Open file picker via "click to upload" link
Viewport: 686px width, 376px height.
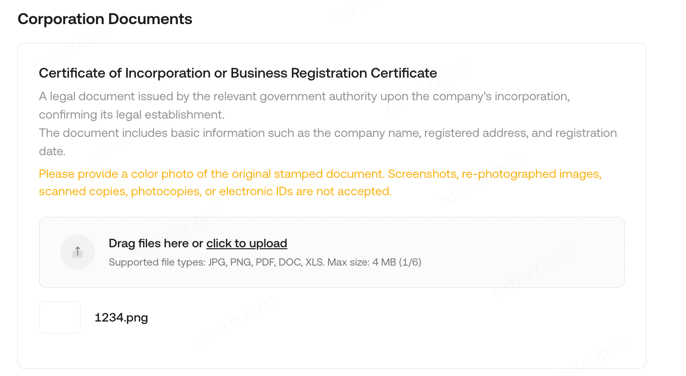point(247,243)
